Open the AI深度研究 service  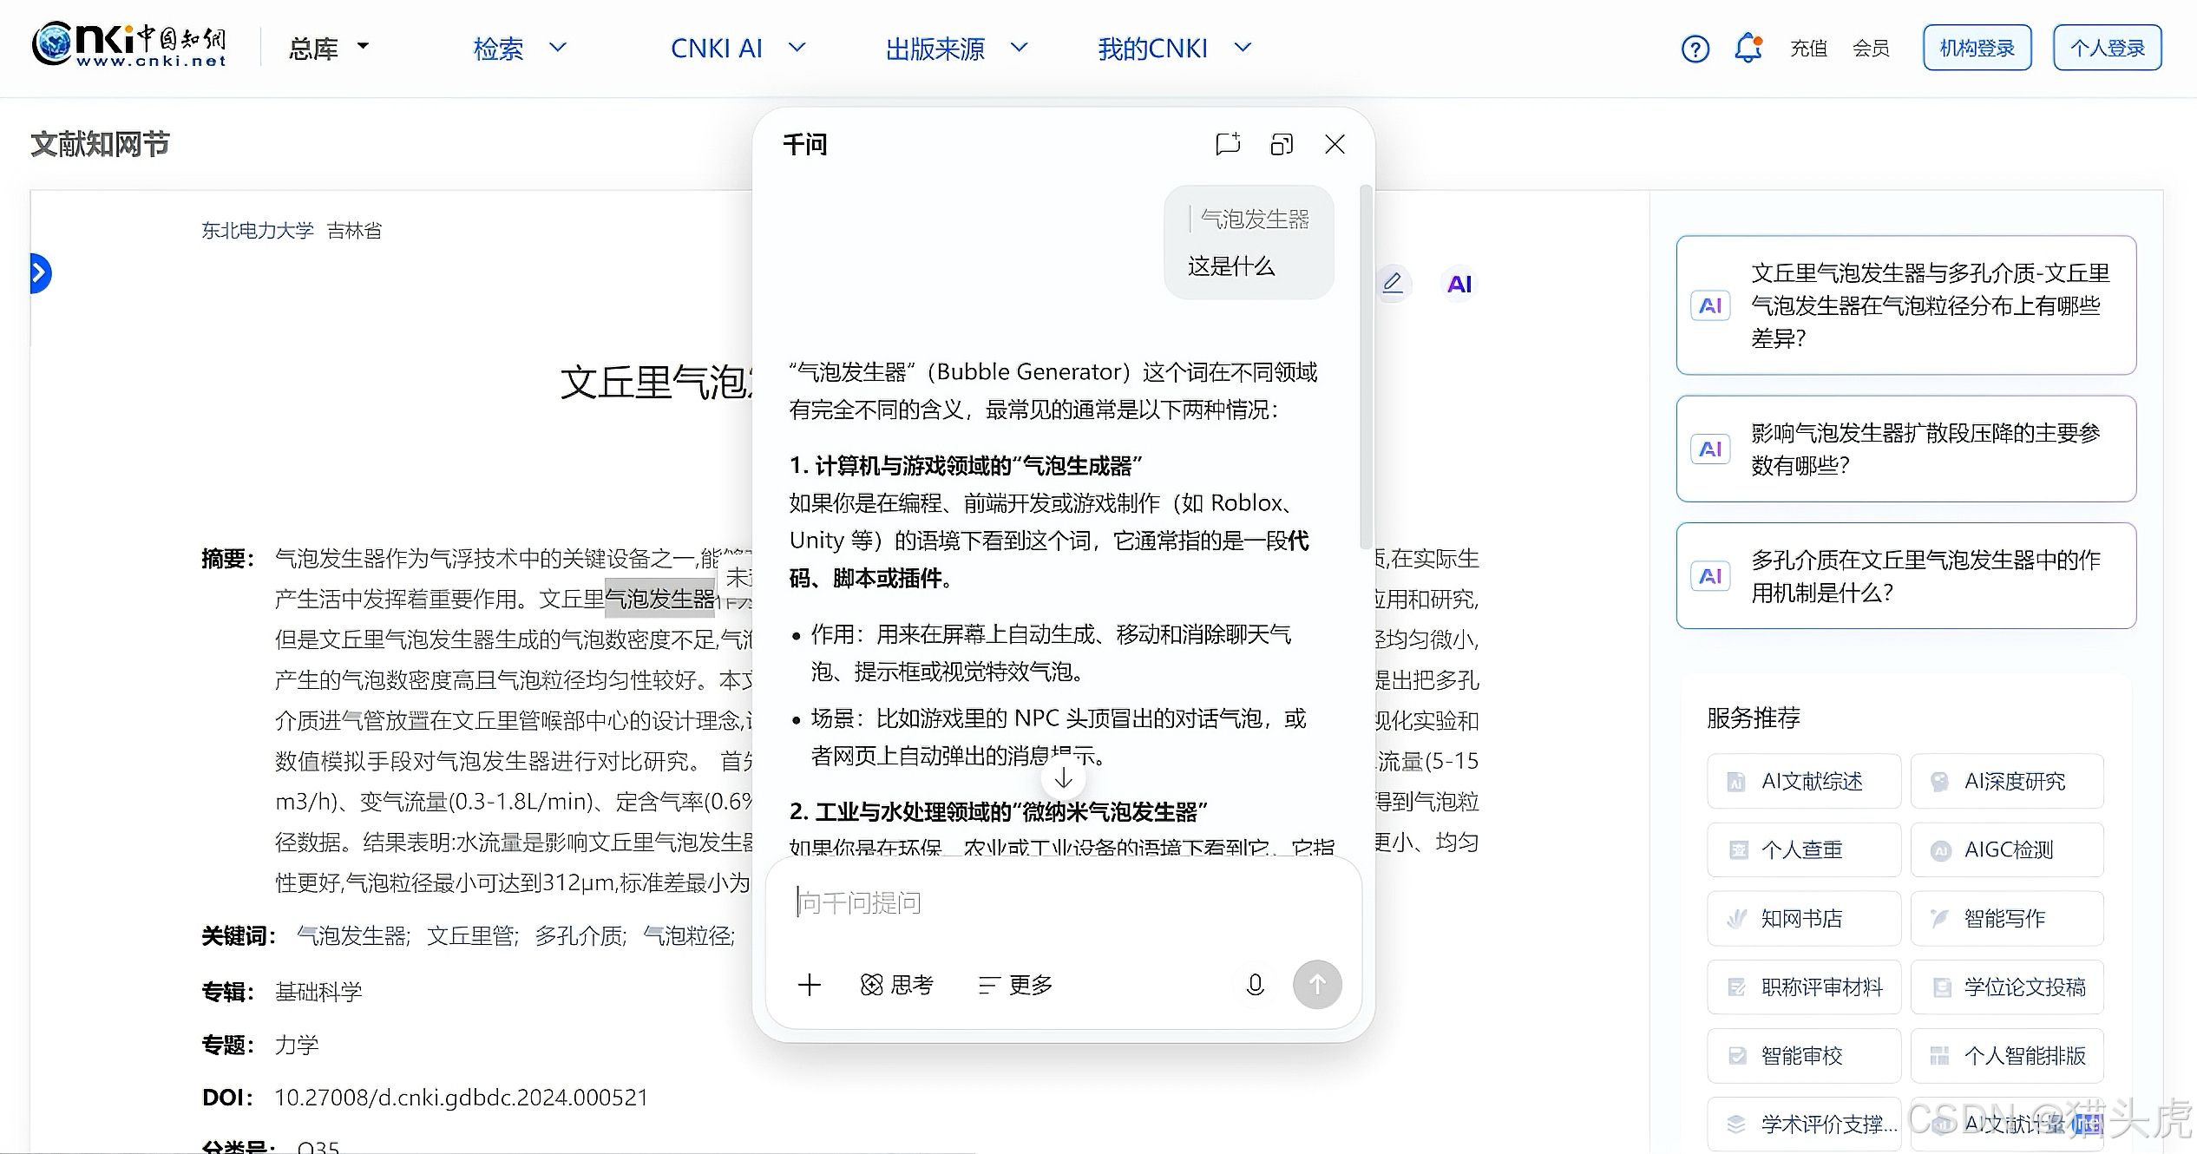tap(2007, 781)
